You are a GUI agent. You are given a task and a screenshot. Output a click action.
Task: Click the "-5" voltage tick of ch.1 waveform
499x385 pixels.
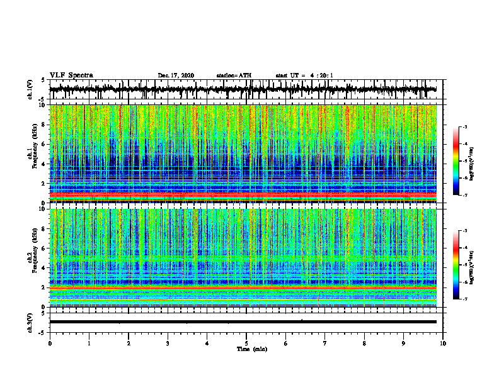(42, 100)
